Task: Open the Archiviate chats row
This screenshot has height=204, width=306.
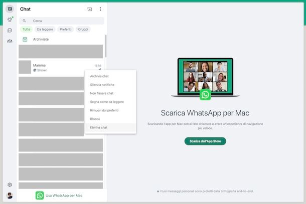Action: point(62,39)
